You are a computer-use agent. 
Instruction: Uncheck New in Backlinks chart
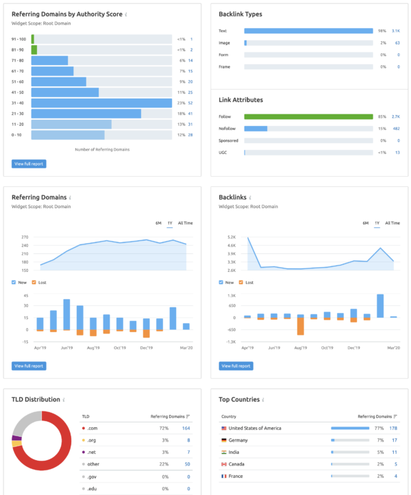(221, 282)
